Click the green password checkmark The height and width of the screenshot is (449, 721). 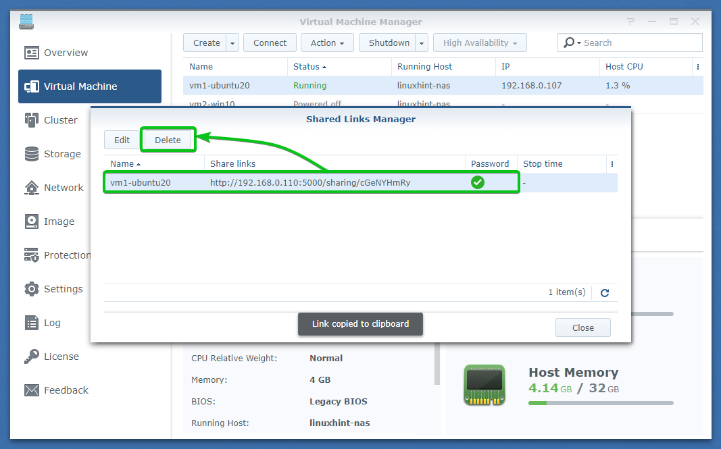[478, 182]
